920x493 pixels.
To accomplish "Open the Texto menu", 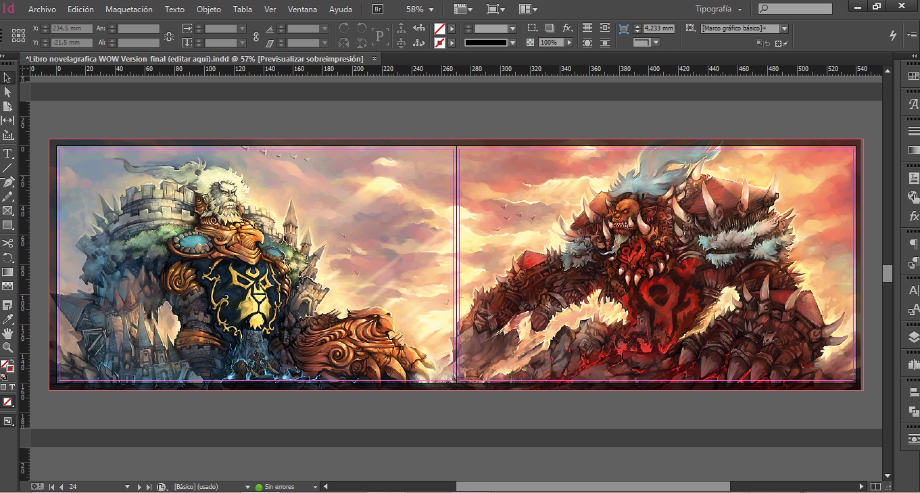I will click(x=174, y=9).
